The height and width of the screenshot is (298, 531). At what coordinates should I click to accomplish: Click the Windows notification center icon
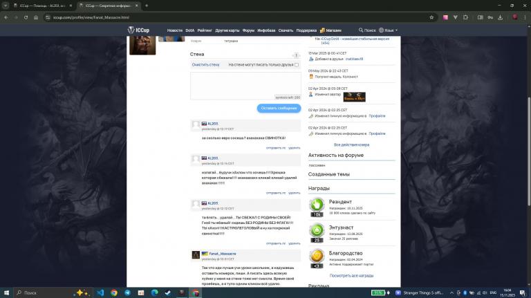523,292
